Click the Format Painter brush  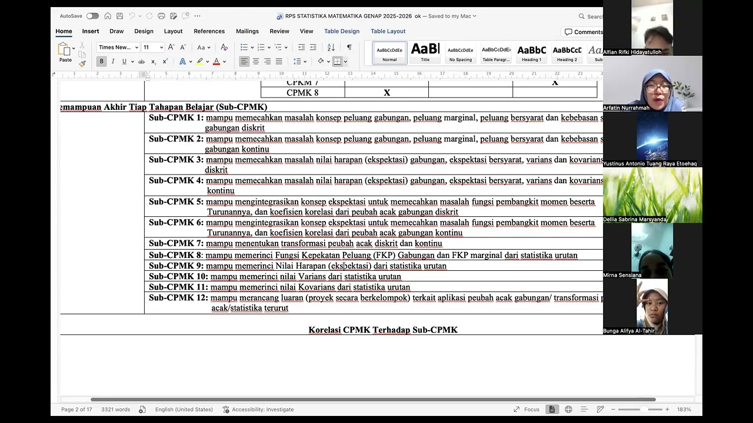(82, 63)
